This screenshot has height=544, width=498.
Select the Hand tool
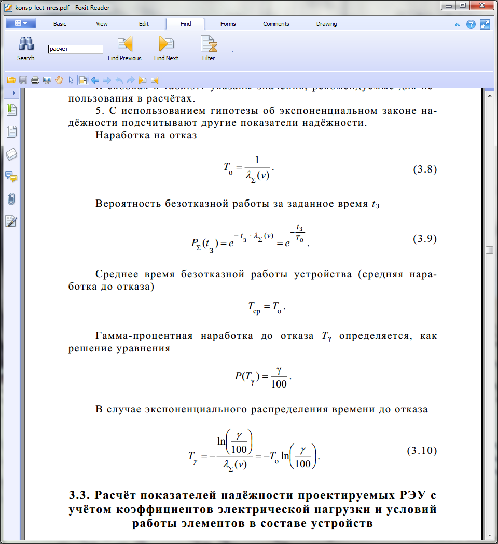pos(59,80)
